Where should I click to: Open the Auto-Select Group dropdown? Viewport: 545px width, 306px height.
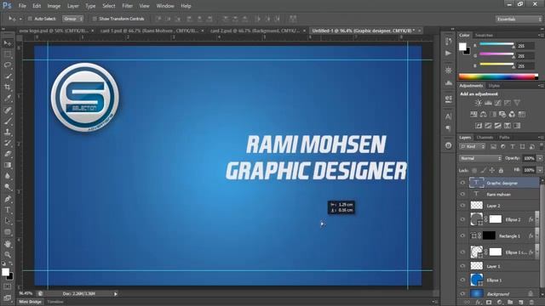[x=73, y=19]
